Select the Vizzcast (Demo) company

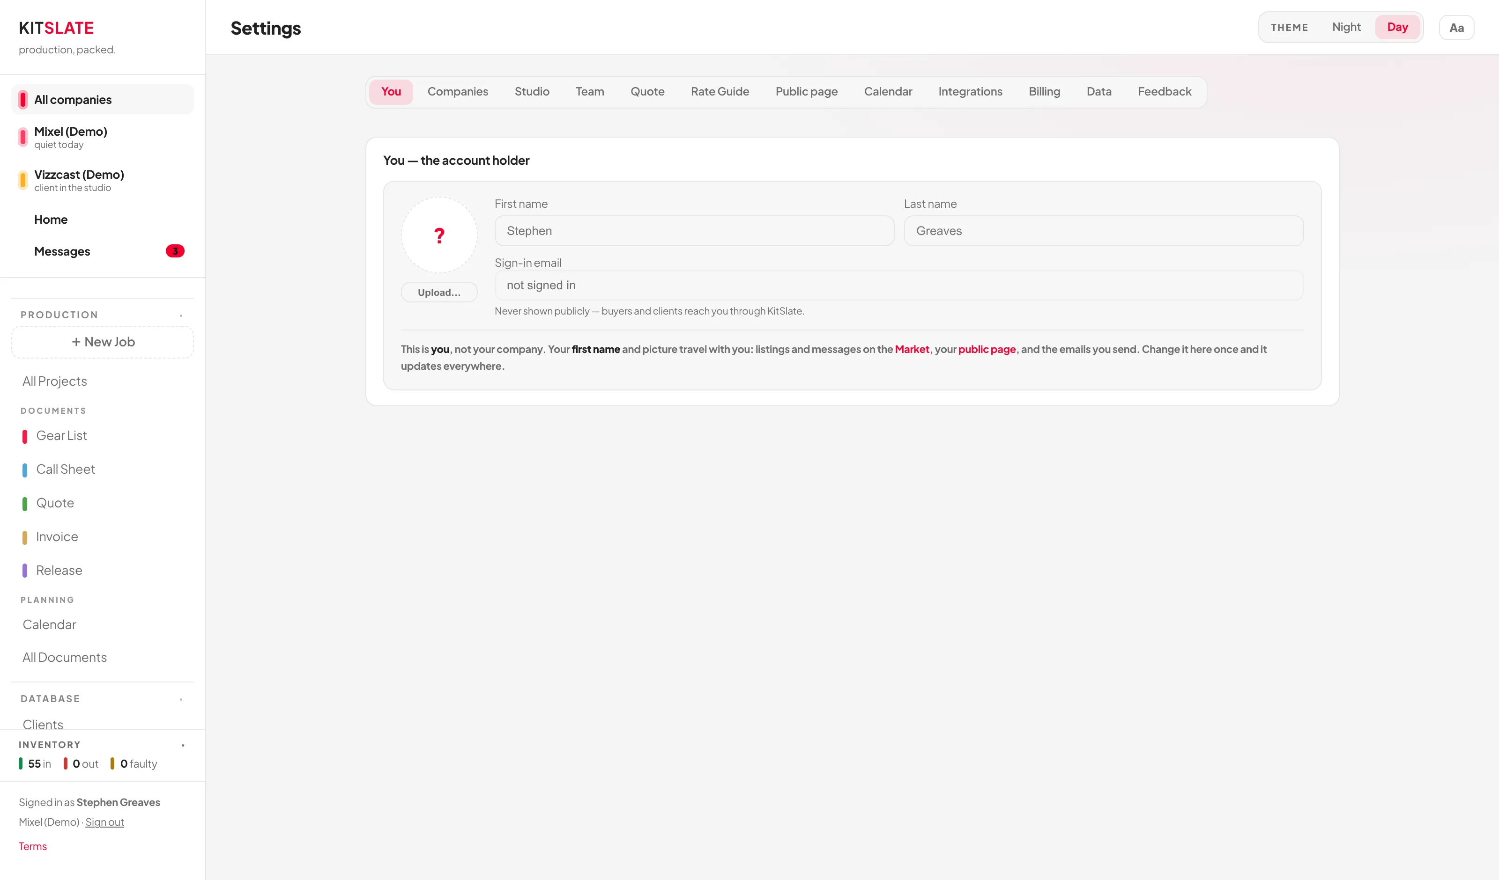103,180
